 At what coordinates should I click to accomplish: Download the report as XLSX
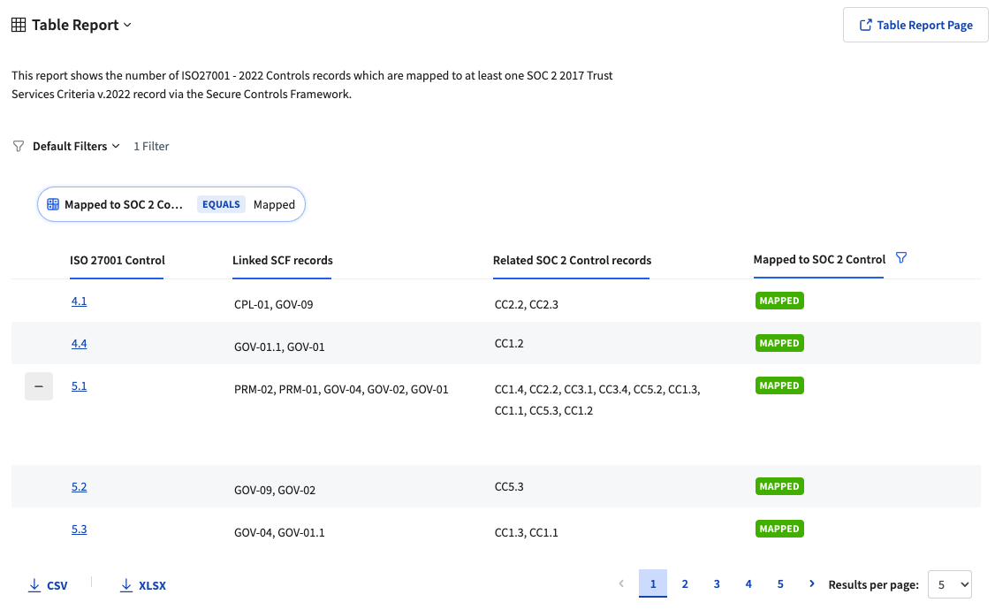pos(143,585)
